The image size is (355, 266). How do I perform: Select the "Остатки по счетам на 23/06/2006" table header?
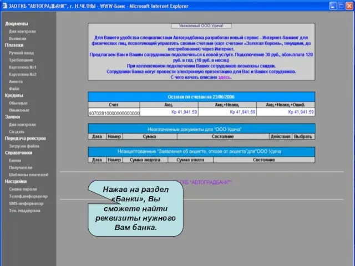[x=201, y=97]
